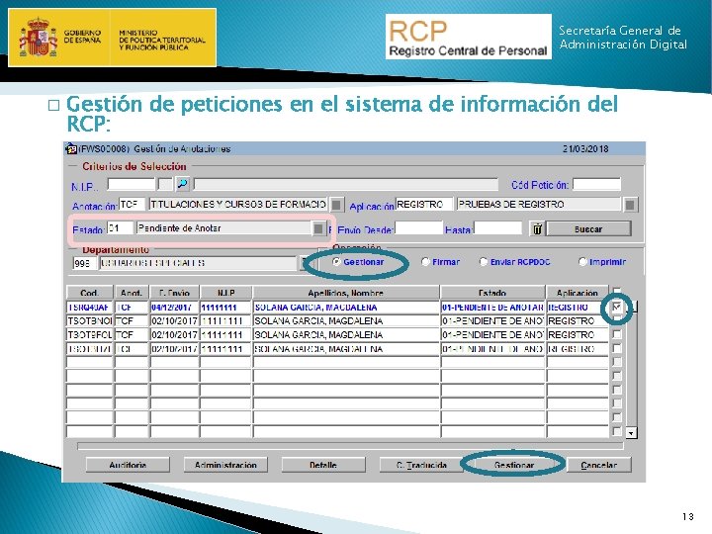712x534 pixels.
Task: Click the C. Traducida button
Action: click(421, 465)
